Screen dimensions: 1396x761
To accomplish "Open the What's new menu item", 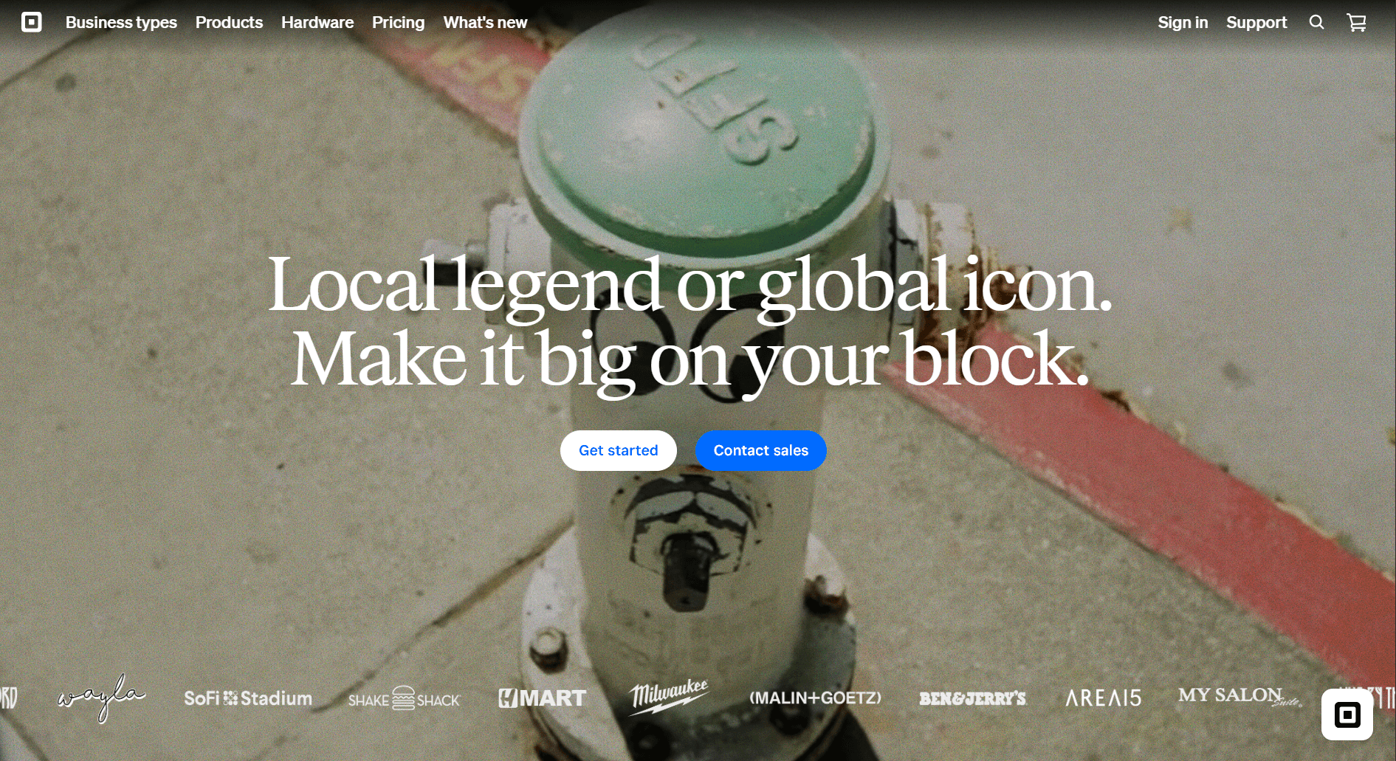I will (x=485, y=23).
